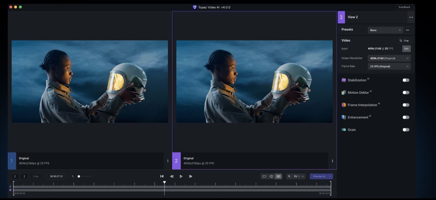The image size is (436, 200).
Task: Open the Preview duration dropdown arrow
Action: pos(330,176)
